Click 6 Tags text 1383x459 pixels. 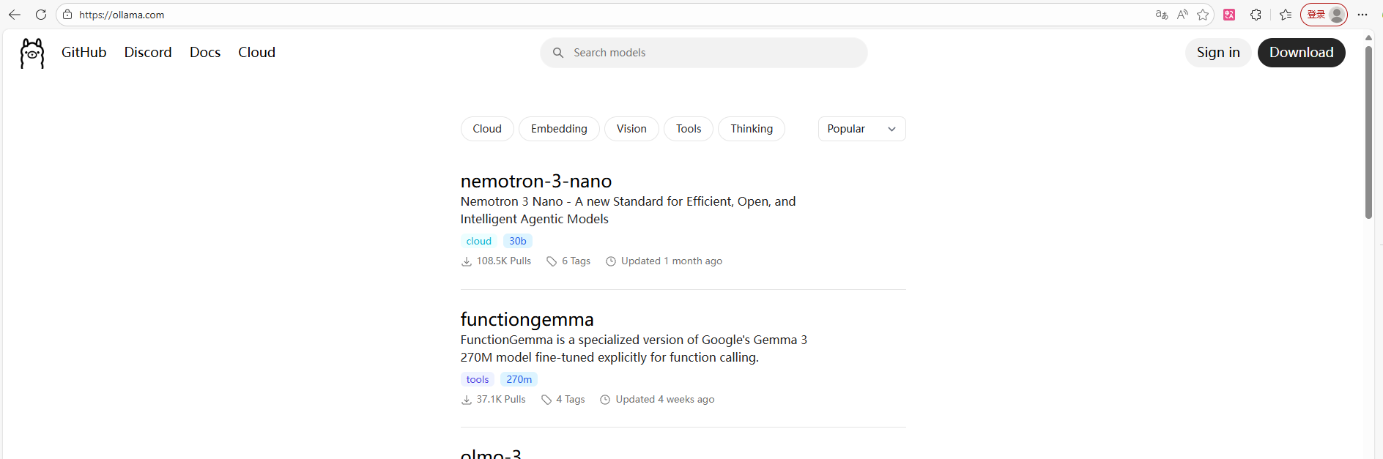coord(576,261)
